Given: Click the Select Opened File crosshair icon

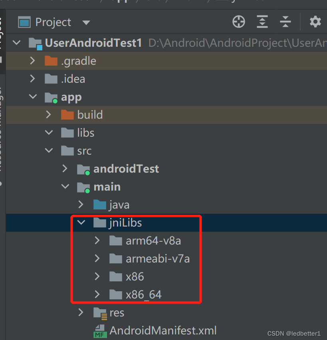Looking at the screenshot, I should 238,22.
